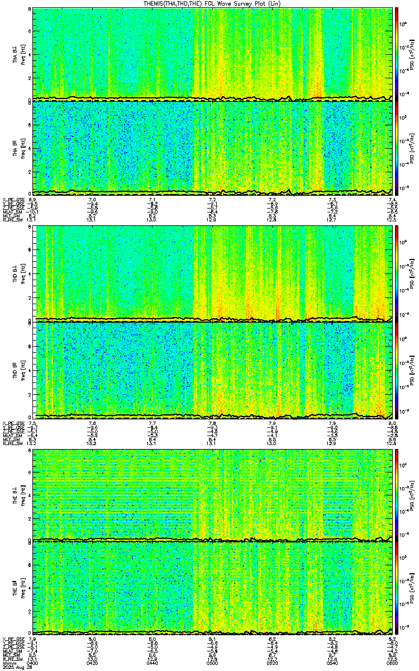Click the PSD color bar beside THA B-parallel
The height and width of the screenshot is (671, 419).
click(x=397, y=148)
